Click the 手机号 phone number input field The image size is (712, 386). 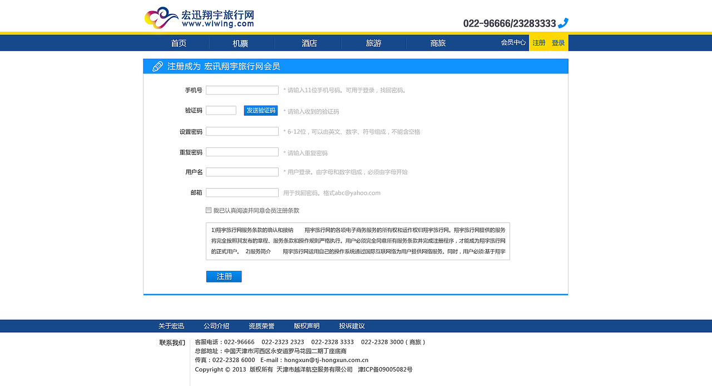coord(242,90)
